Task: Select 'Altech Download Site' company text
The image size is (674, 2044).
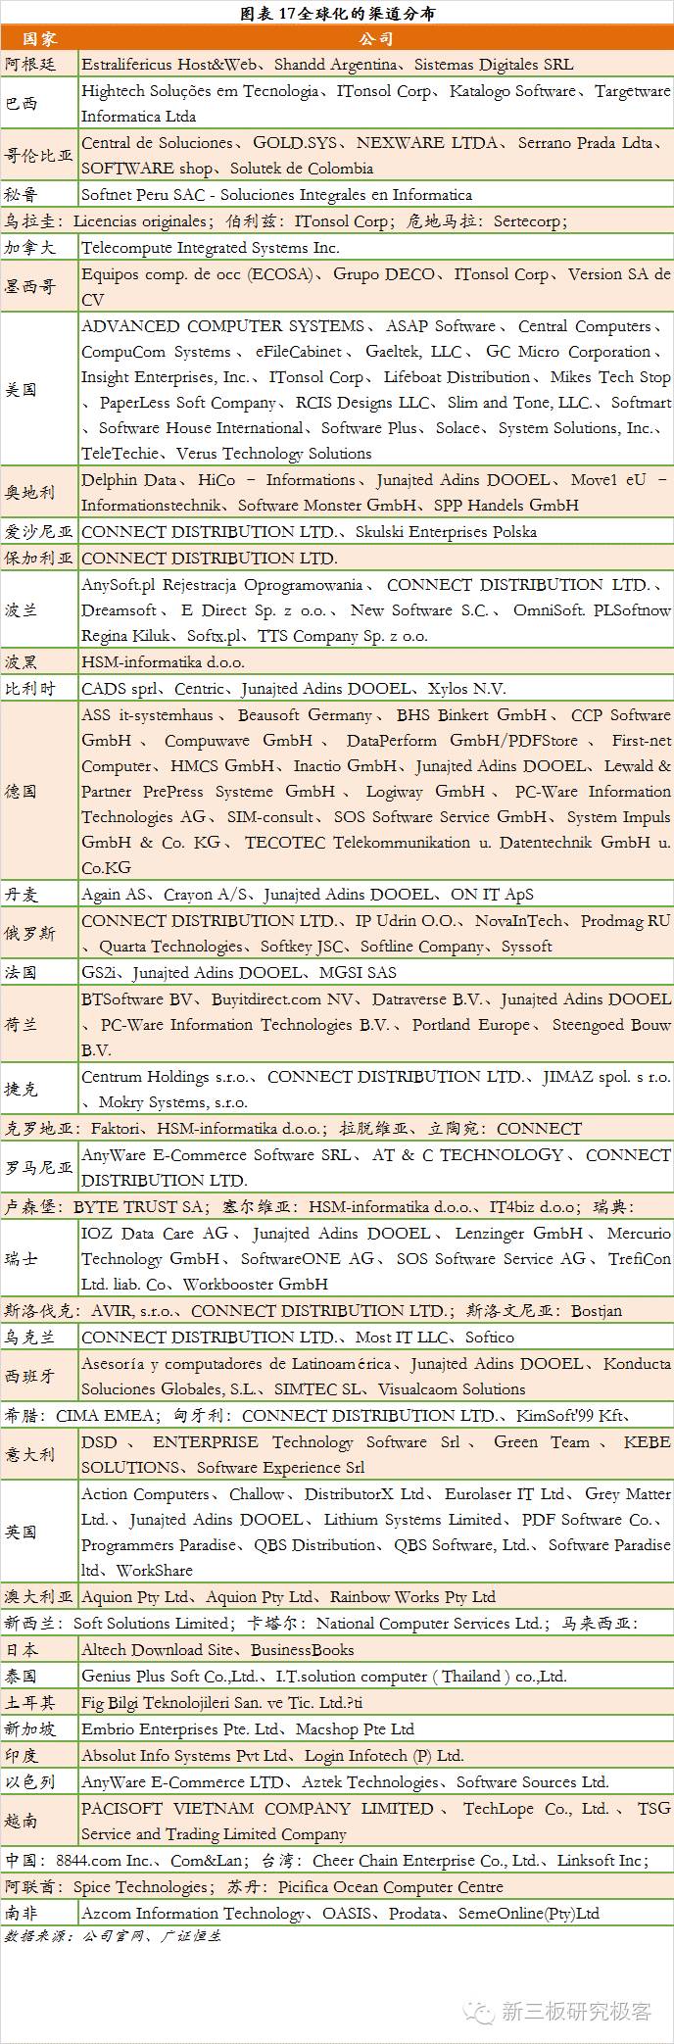Action: pyautogui.click(x=158, y=1650)
